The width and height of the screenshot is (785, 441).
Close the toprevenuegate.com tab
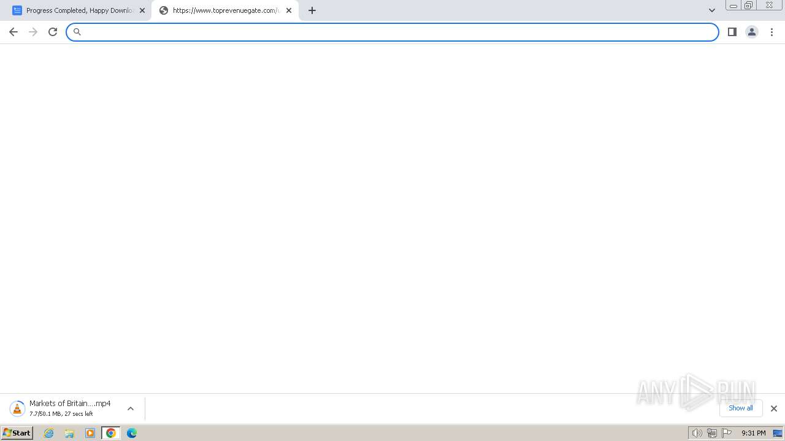tap(289, 10)
